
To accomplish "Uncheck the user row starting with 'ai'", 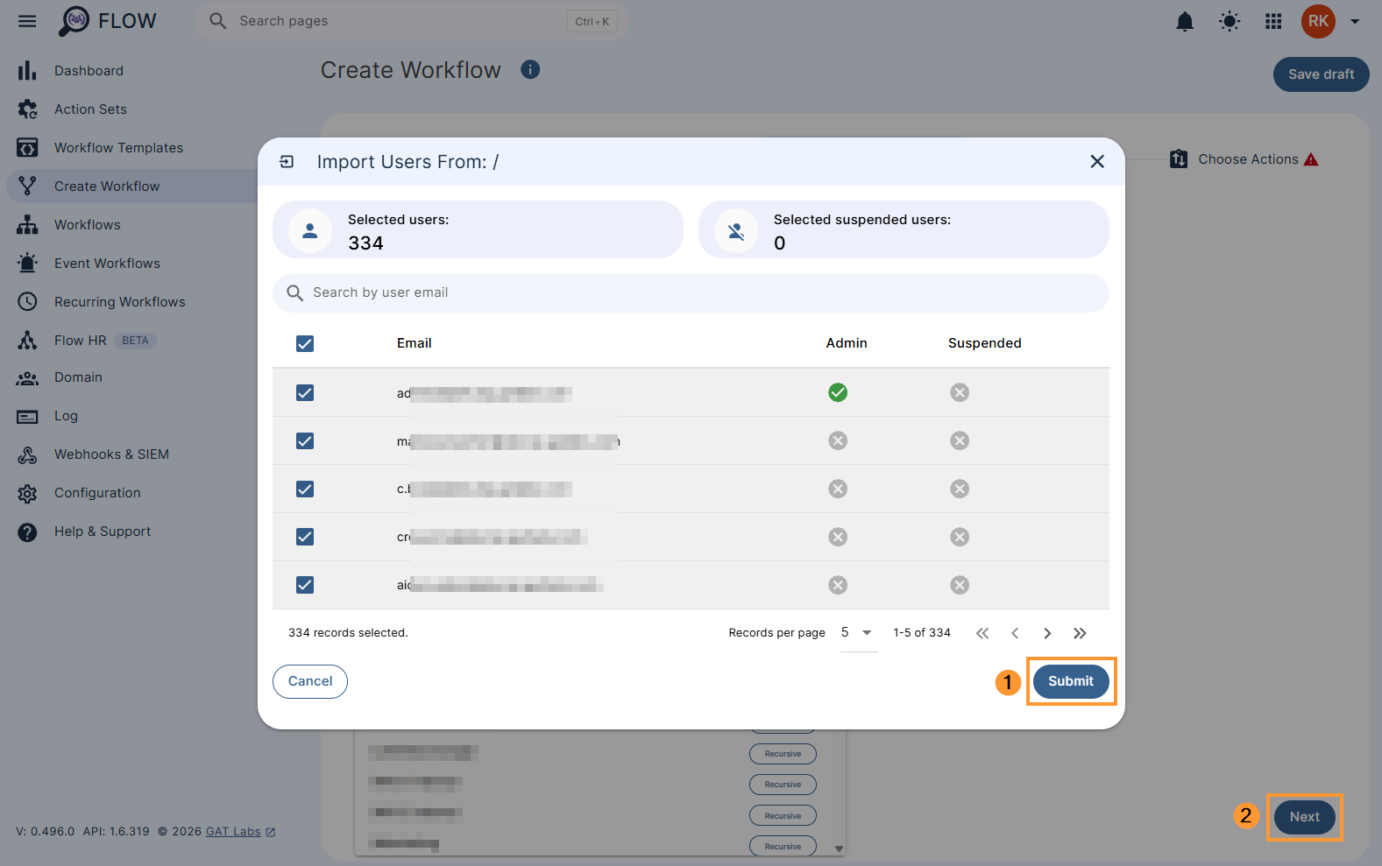I will 305,585.
